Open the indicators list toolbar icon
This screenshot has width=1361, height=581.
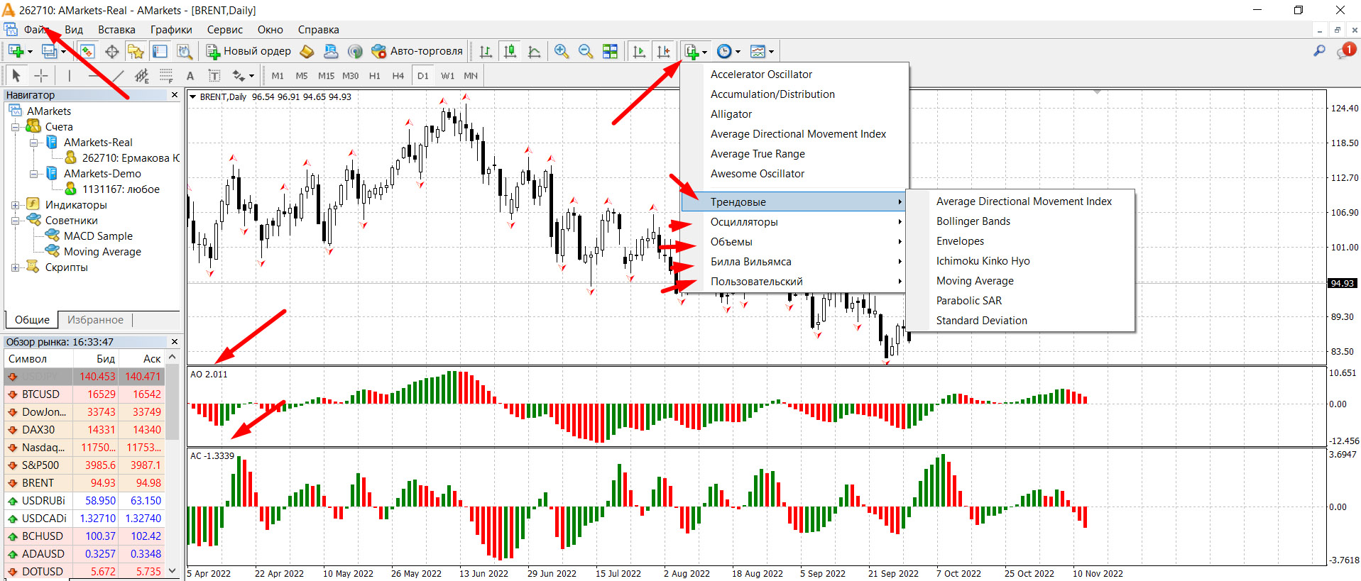point(692,51)
